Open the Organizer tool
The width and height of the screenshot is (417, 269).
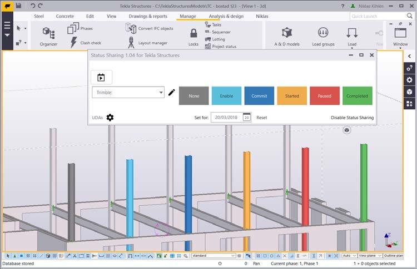pyautogui.click(x=48, y=36)
